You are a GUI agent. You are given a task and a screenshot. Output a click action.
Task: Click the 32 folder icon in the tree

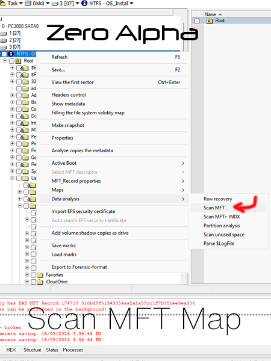tap(25, 82)
